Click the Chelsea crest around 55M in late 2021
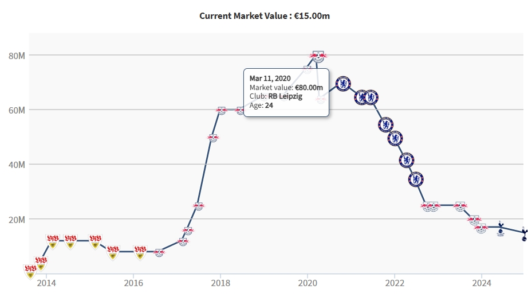This screenshot has height=297, width=528. point(386,124)
